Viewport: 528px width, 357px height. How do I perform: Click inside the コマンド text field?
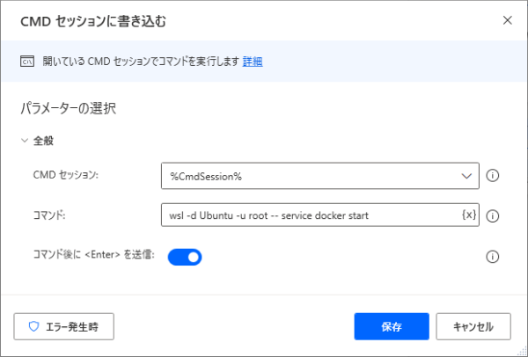(308, 215)
